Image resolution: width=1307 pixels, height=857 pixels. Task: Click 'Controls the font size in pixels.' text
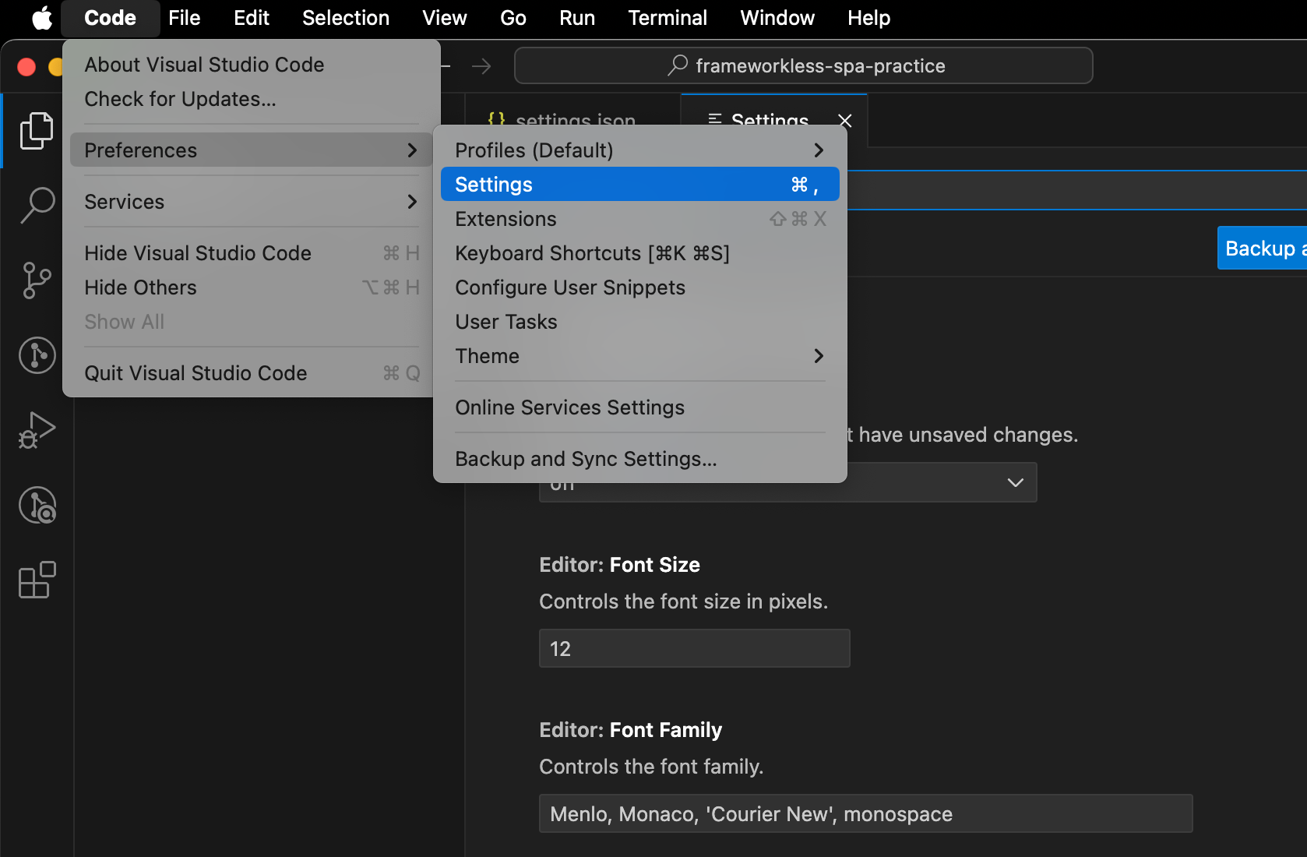pyautogui.click(x=683, y=601)
